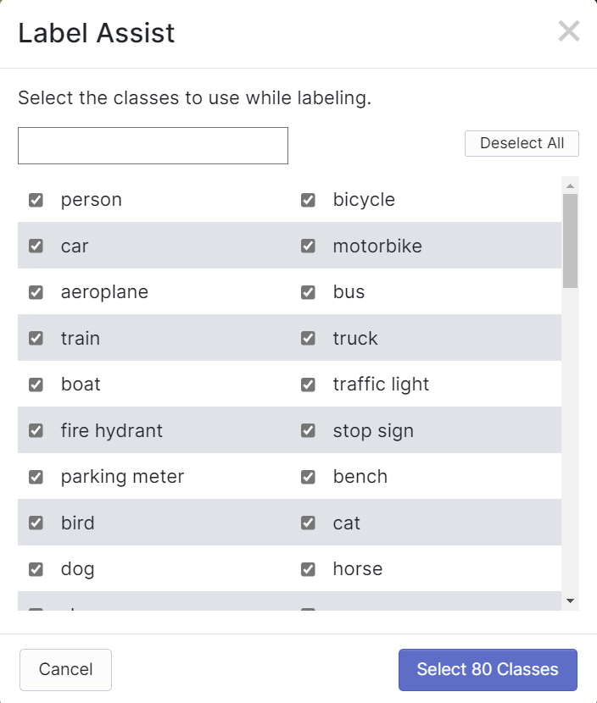Click the Deselect All button
Image resolution: width=597 pixels, height=703 pixels.
pyautogui.click(x=522, y=144)
